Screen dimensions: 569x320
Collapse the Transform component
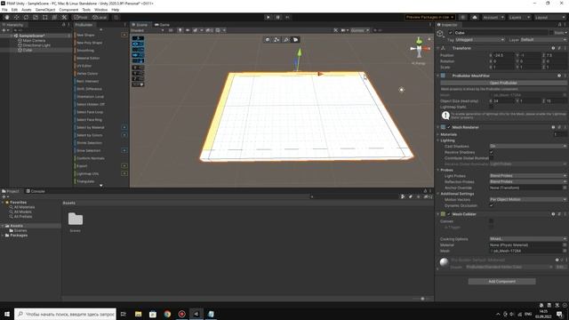(x=438, y=48)
